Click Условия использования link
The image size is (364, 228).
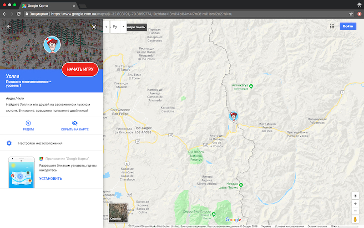coord(289,226)
